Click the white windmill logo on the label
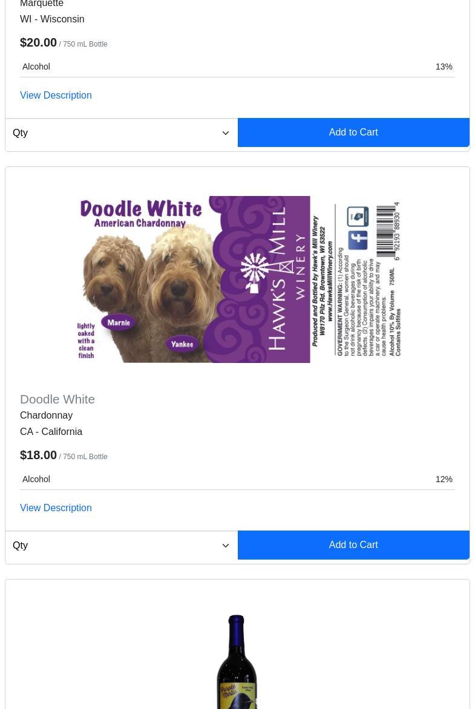The image size is (475, 709). (x=257, y=273)
